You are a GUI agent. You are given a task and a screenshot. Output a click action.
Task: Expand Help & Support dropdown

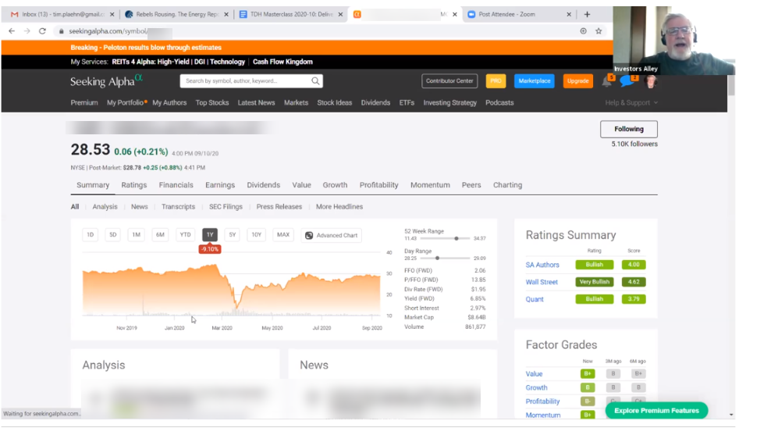631,103
